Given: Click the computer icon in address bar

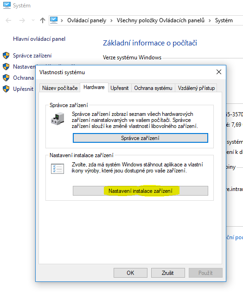Looking at the screenshot, I should 54,20.
